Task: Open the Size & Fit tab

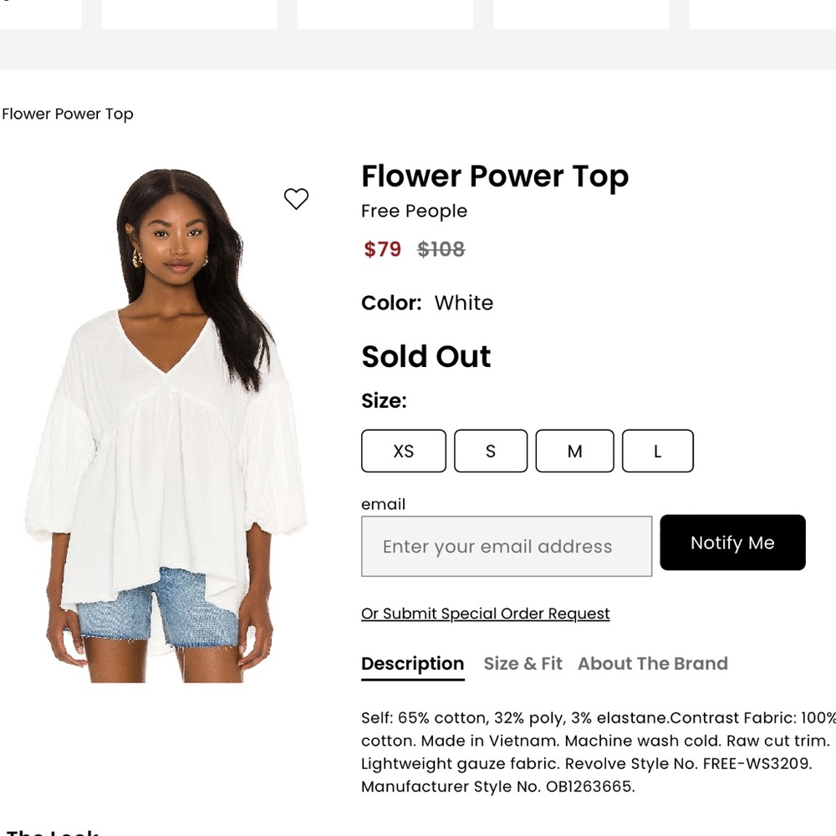Action: (x=522, y=663)
